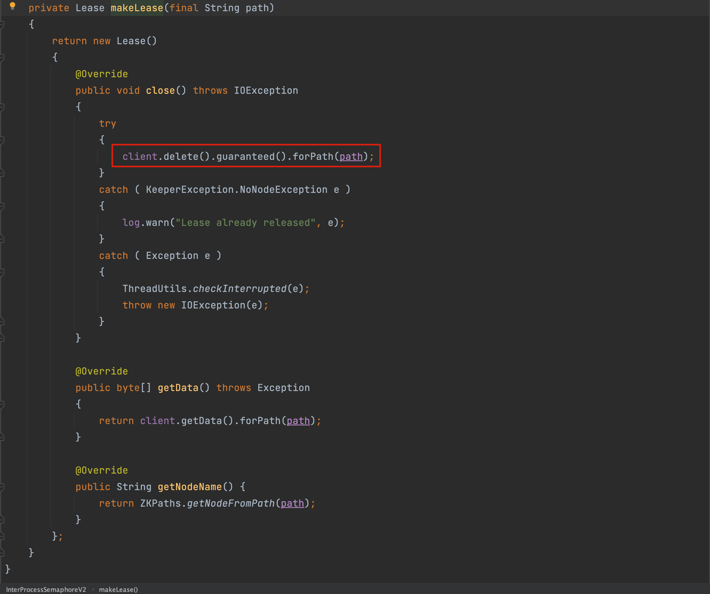Collapse fold marker at close() method brace
The height and width of the screenshot is (594, 710).
[2, 107]
